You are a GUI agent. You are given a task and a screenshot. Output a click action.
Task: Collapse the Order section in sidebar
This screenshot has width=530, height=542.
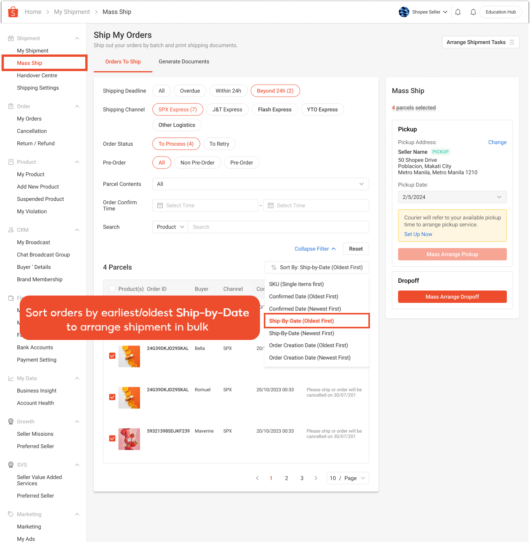click(77, 106)
